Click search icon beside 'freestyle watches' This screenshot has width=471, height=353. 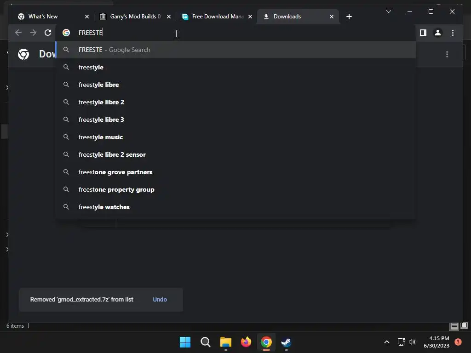pos(66,207)
